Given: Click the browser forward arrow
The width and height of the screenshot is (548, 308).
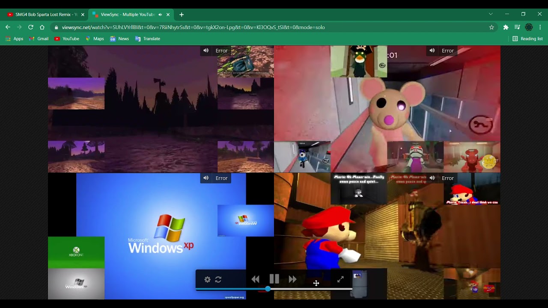Looking at the screenshot, I should (19, 27).
